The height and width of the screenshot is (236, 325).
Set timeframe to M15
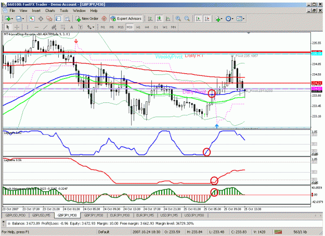pyautogui.click(x=121, y=27)
